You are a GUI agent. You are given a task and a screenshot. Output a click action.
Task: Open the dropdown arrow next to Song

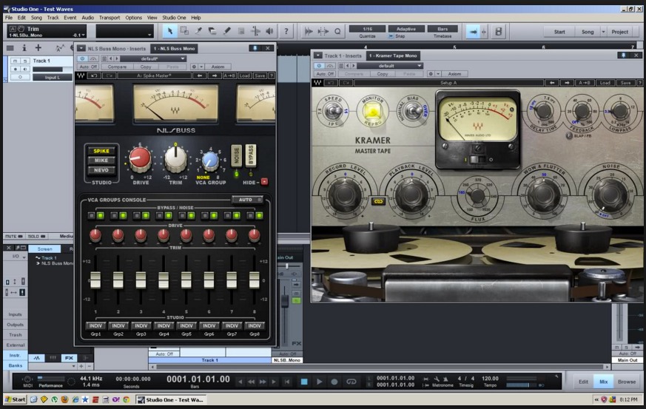[604, 32]
